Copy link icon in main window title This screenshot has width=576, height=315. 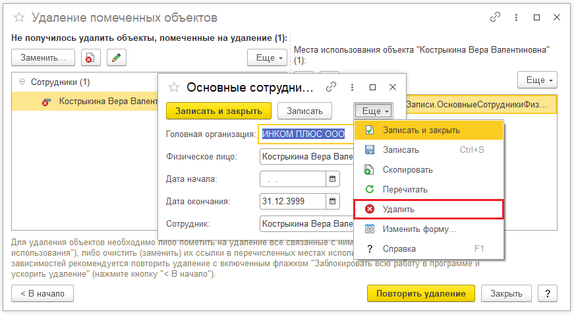[495, 17]
